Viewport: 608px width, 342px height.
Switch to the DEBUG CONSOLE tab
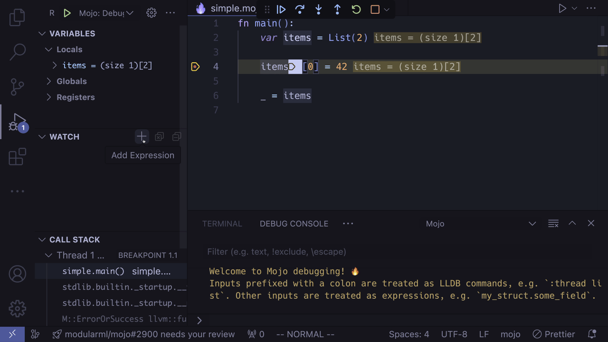pyautogui.click(x=294, y=224)
